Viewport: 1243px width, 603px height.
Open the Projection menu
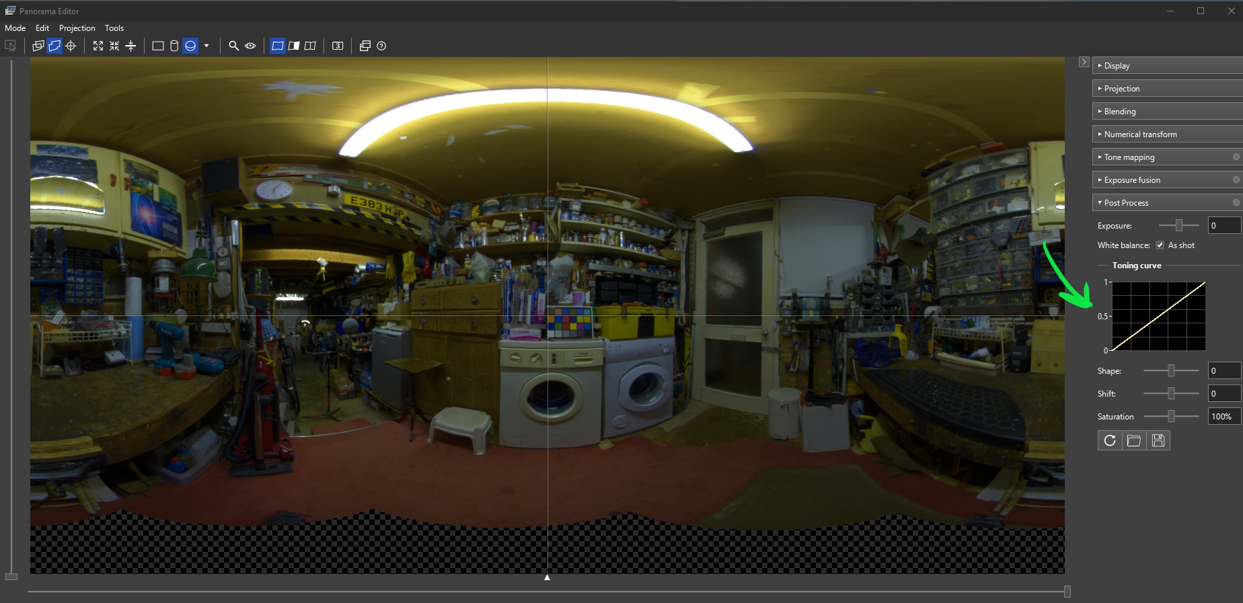(x=77, y=28)
